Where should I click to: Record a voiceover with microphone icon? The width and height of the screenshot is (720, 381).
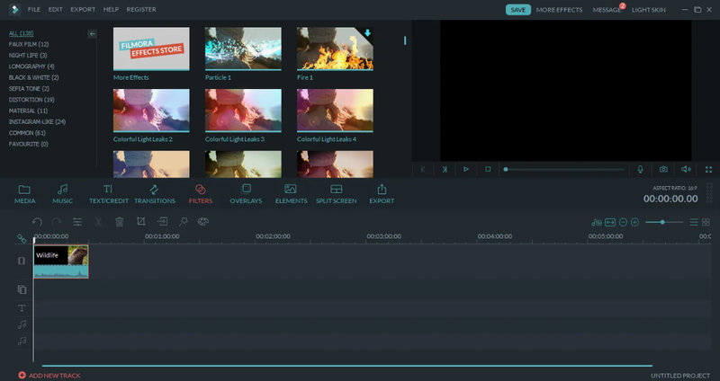(640, 169)
